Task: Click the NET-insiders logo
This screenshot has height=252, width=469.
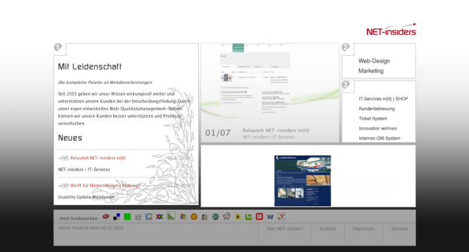Action: [391, 29]
